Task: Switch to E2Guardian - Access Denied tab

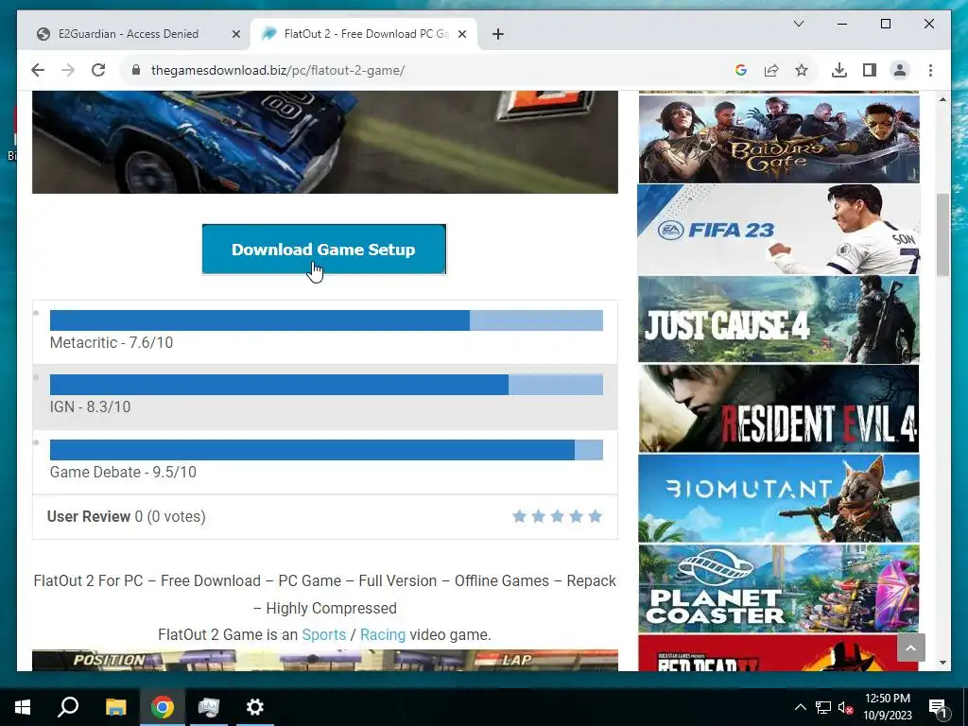Action: 129,34
